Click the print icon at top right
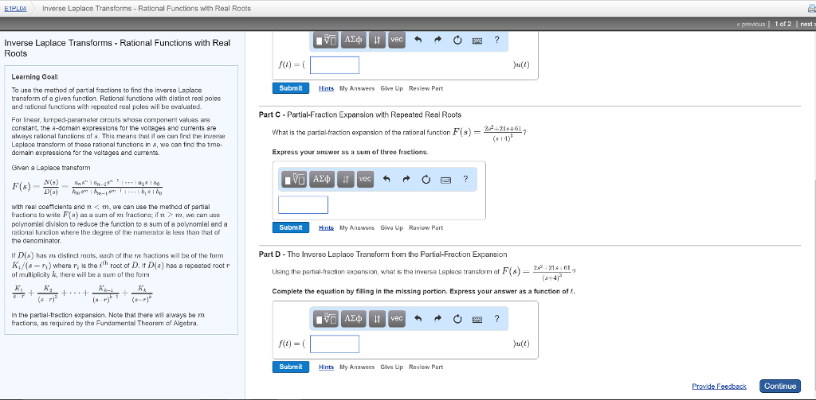816x400 pixels. 810,8
